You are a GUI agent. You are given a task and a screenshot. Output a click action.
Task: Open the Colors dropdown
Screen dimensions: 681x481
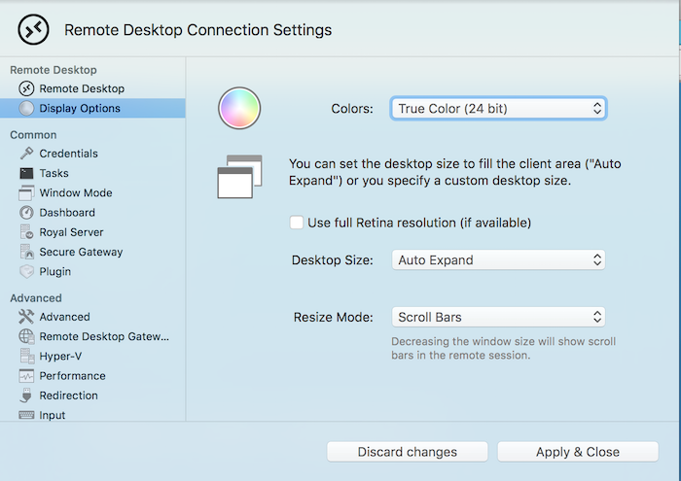(498, 109)
